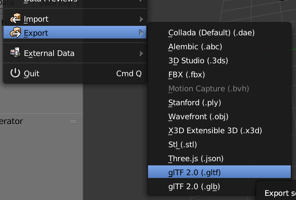Viewport: 296px width, 200px height.
Task: Choose glTF 2.0 (.glb) binary export
Action: (x=194, y=186)
